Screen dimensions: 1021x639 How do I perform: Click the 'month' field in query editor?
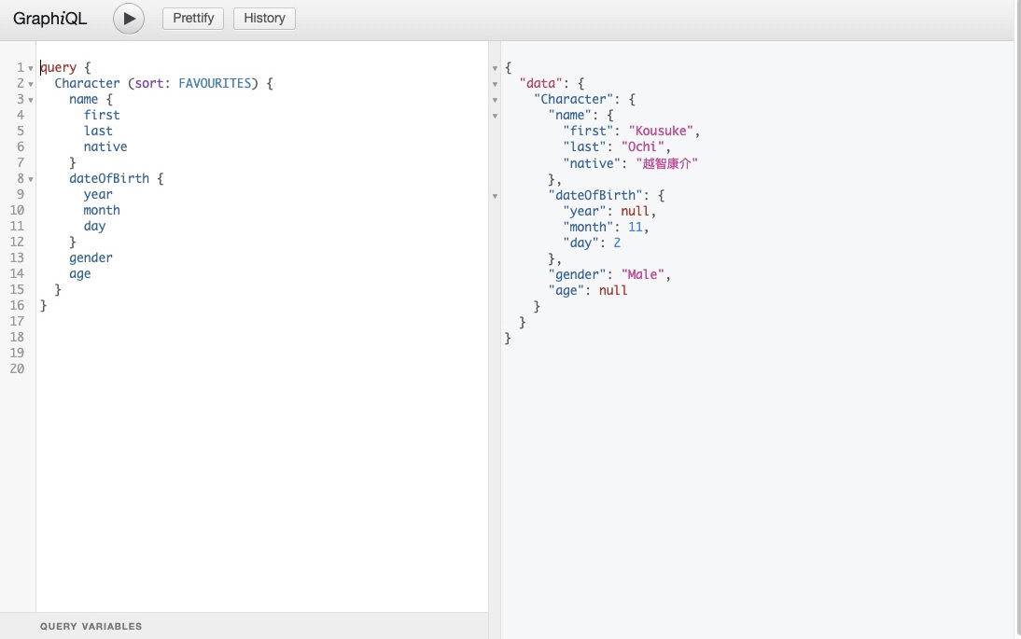(x=102, y=210)
